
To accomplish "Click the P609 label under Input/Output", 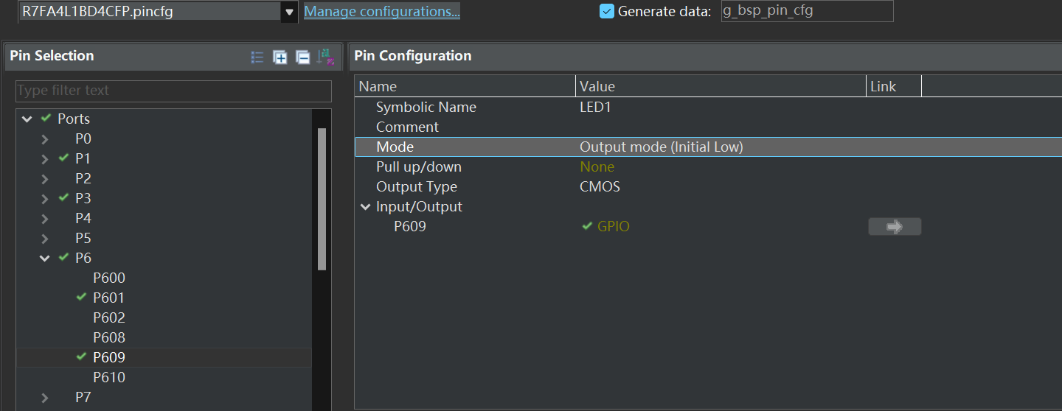I will click(410, 227).
